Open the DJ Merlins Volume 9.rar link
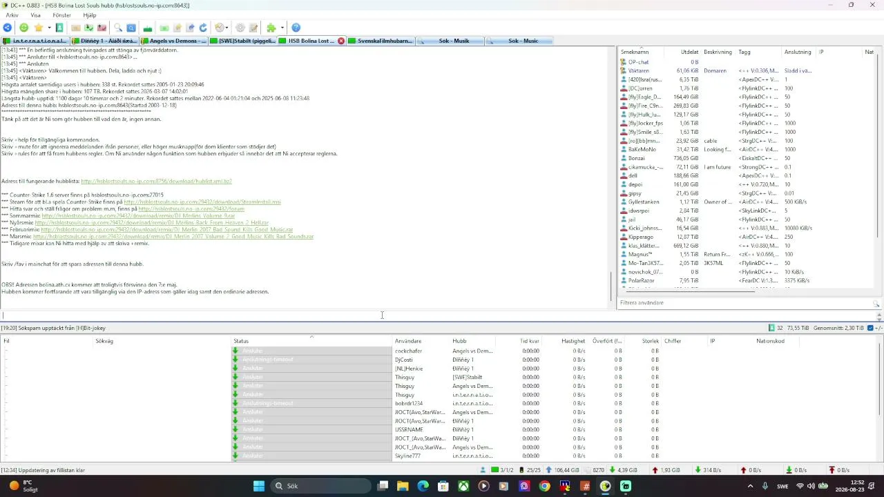Image resolution: width=884 pixels, height=497 pixels. [x=138, y=215]
